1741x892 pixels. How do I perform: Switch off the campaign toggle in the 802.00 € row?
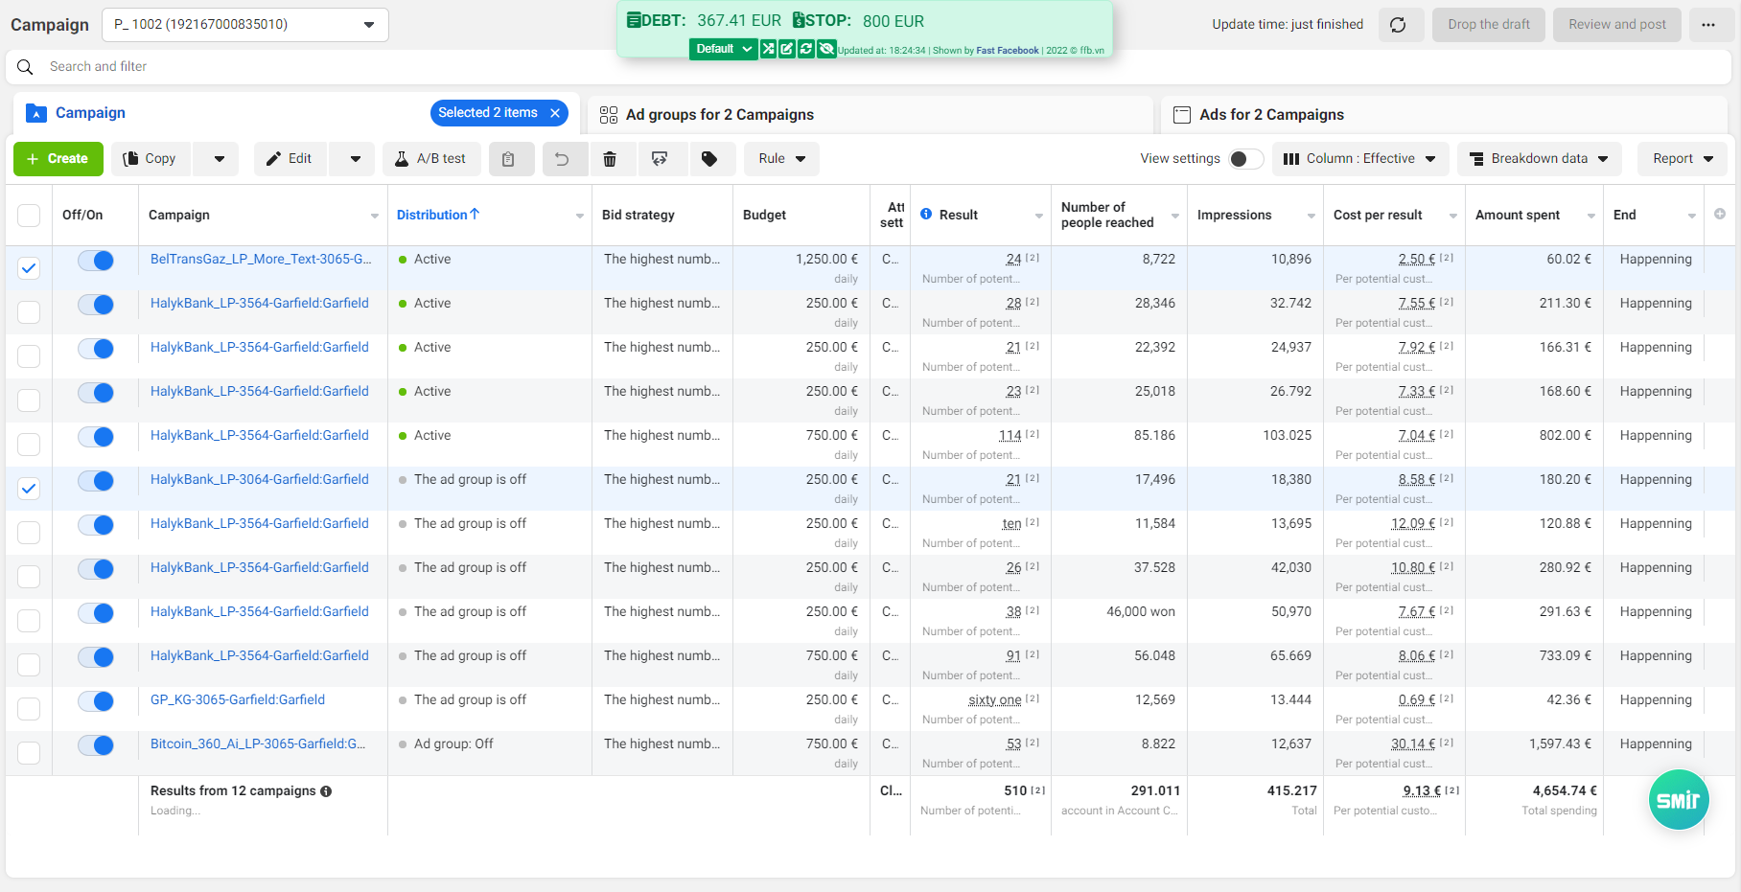point(96,437)
